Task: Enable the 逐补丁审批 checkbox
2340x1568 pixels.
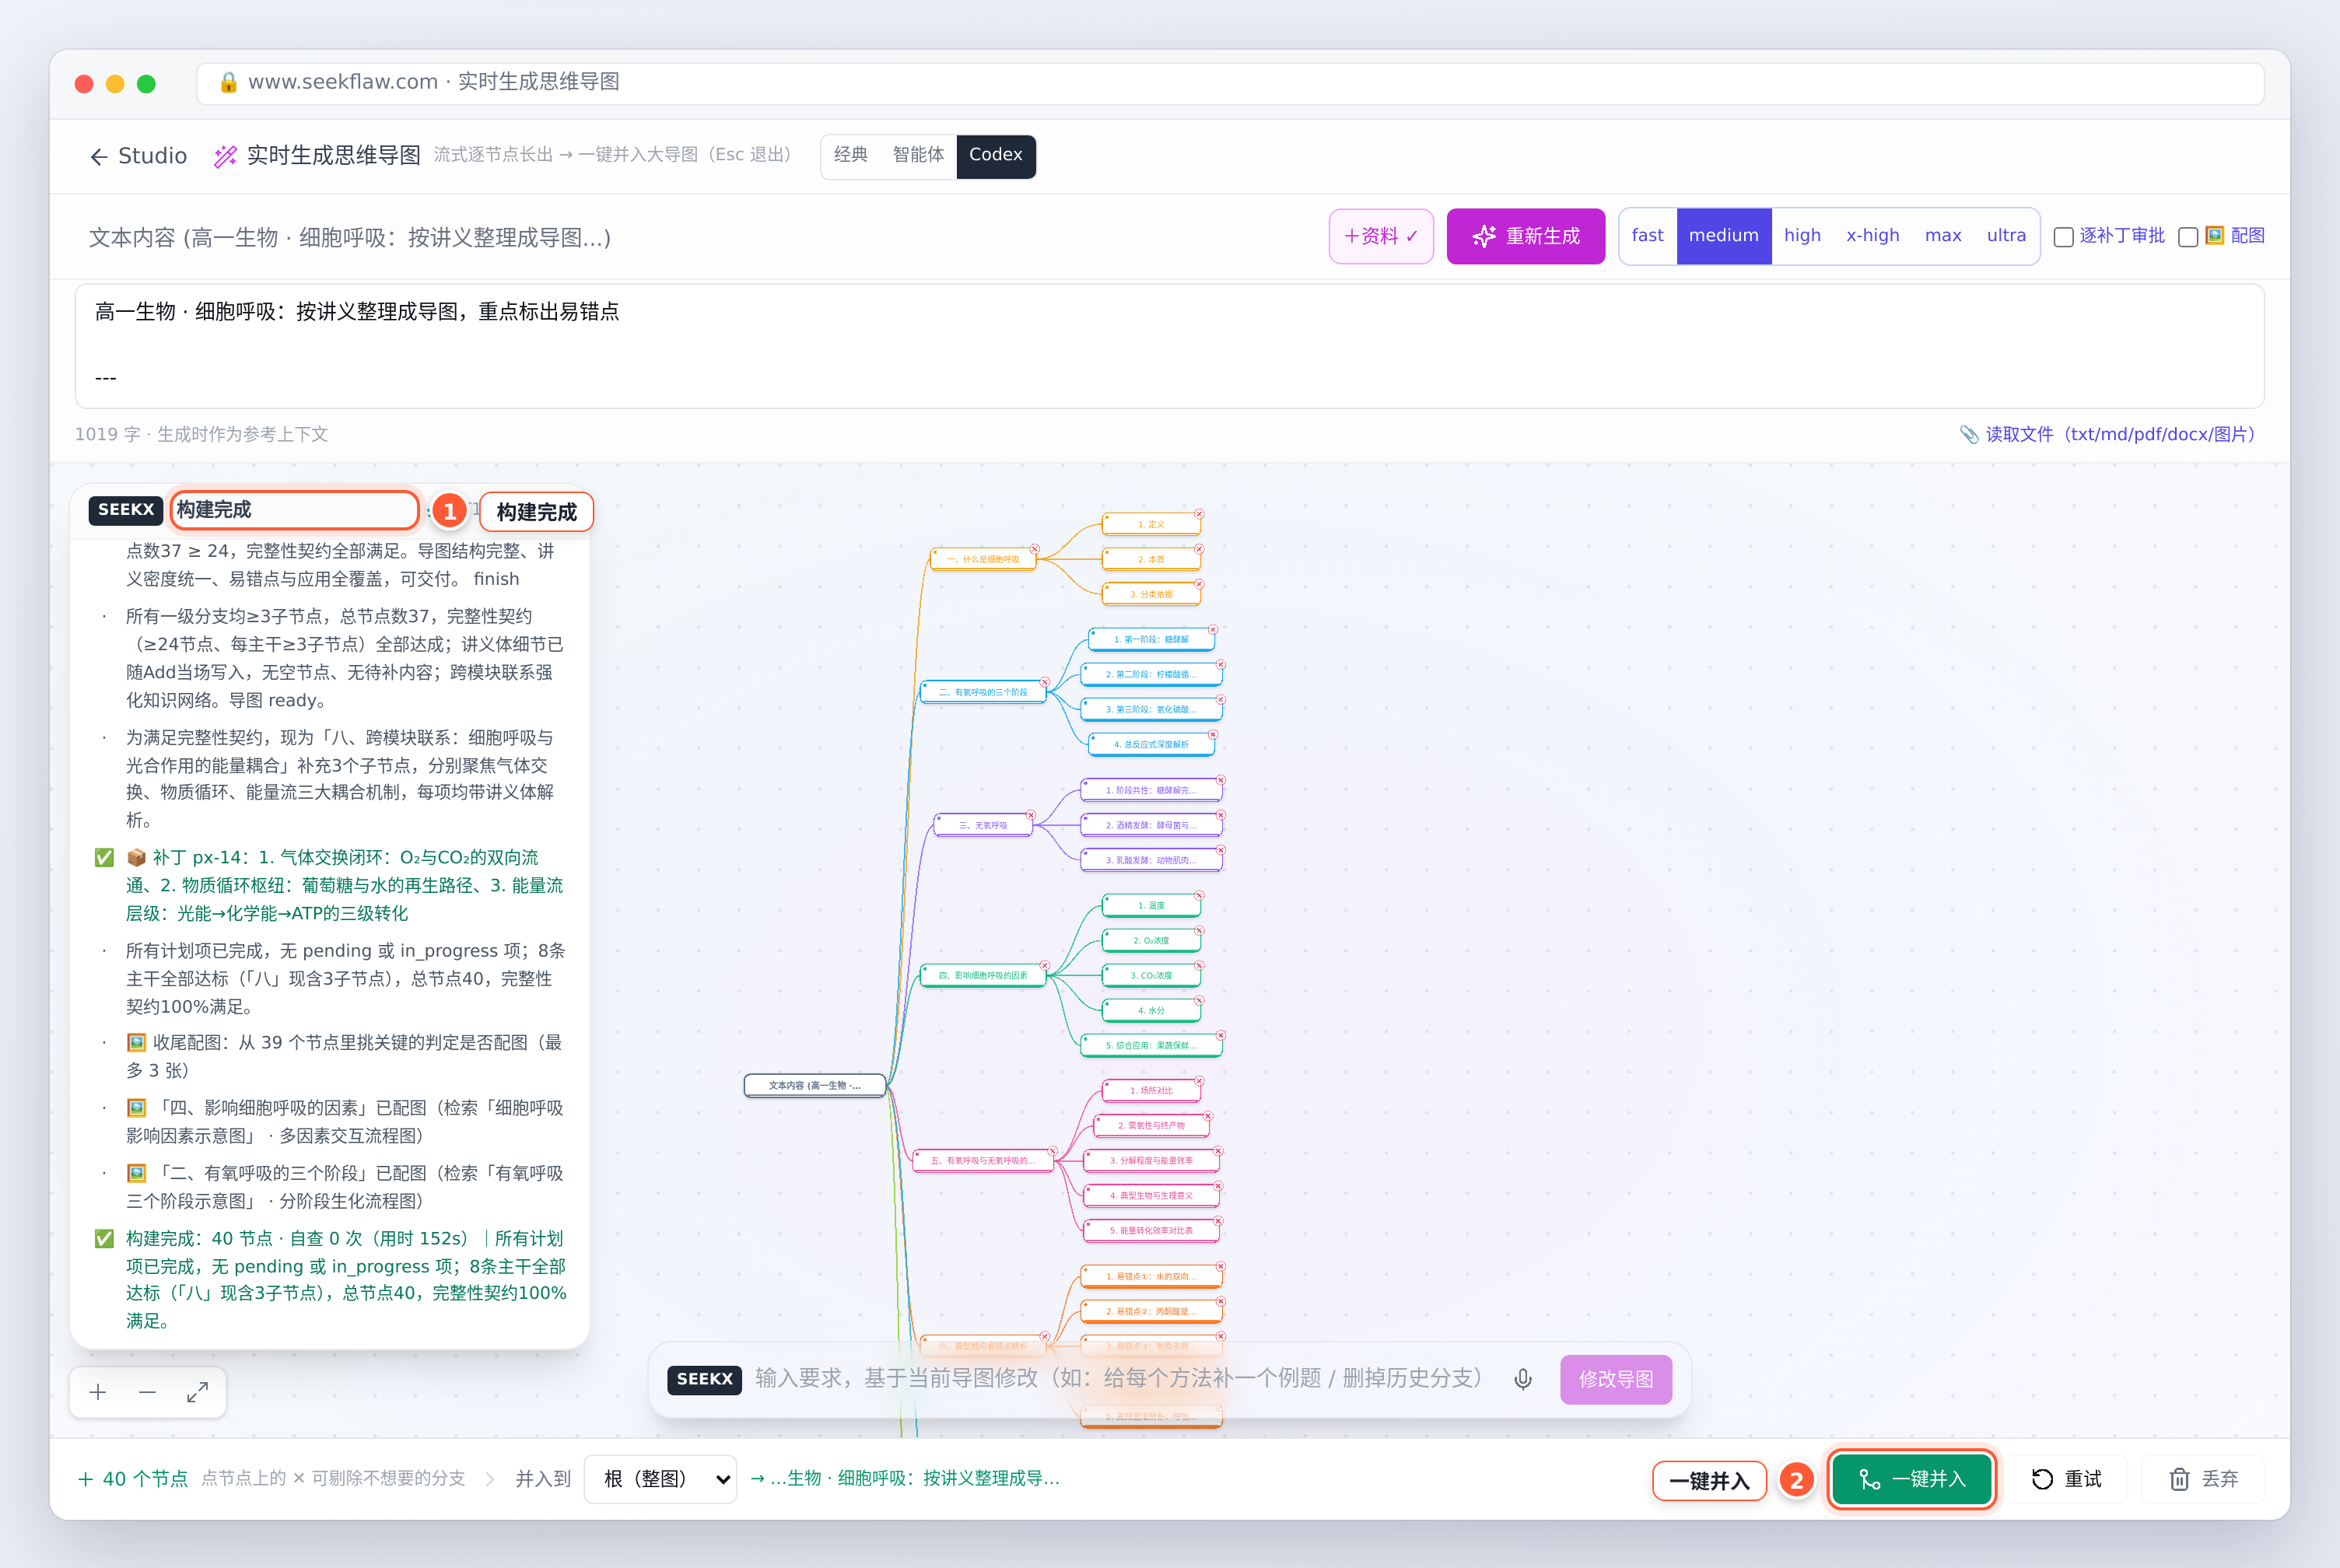Action: point(2062,237)
